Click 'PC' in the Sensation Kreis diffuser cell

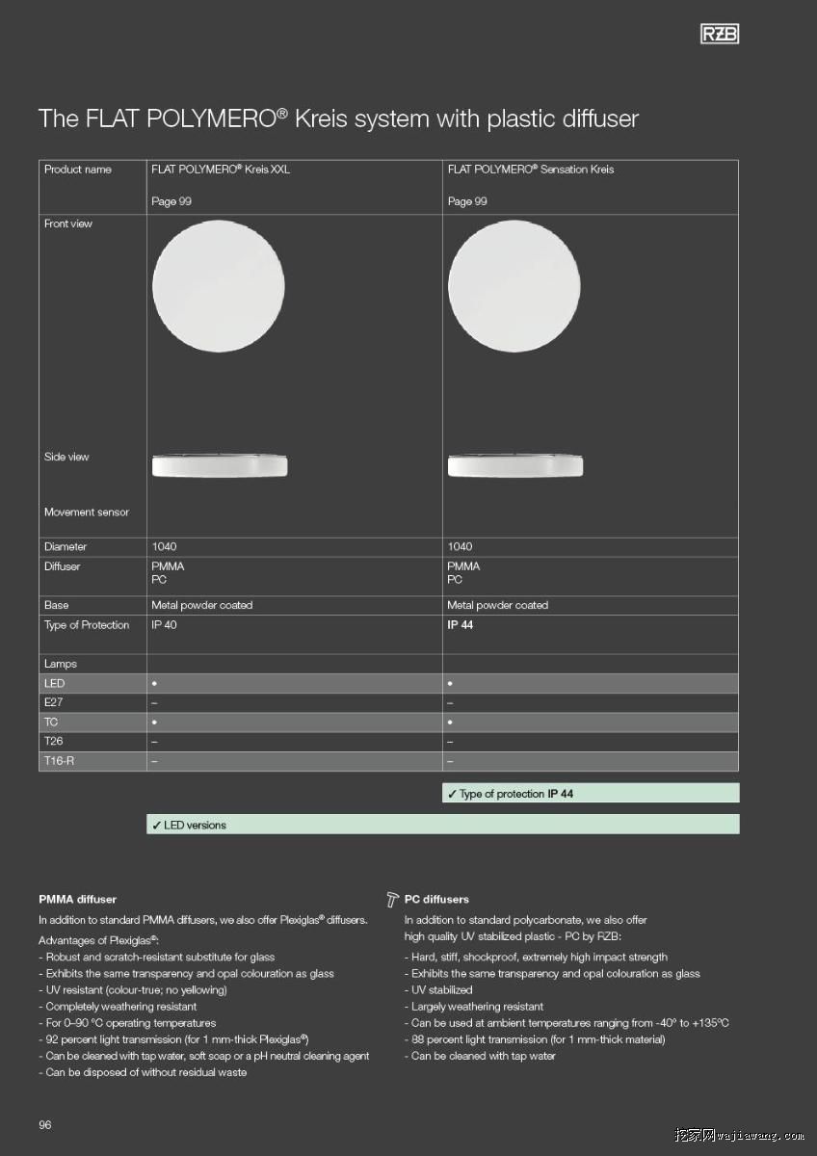[455, 580]
